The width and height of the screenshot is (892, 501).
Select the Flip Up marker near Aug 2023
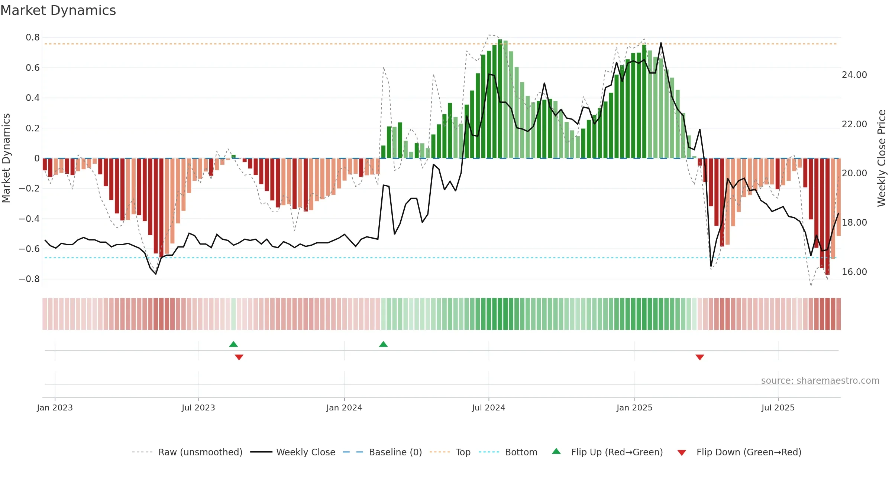(x=233, y=344)
